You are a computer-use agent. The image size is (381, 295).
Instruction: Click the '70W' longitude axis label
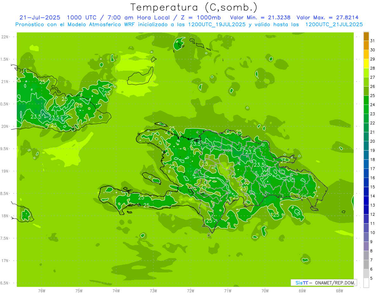point(265,291)
